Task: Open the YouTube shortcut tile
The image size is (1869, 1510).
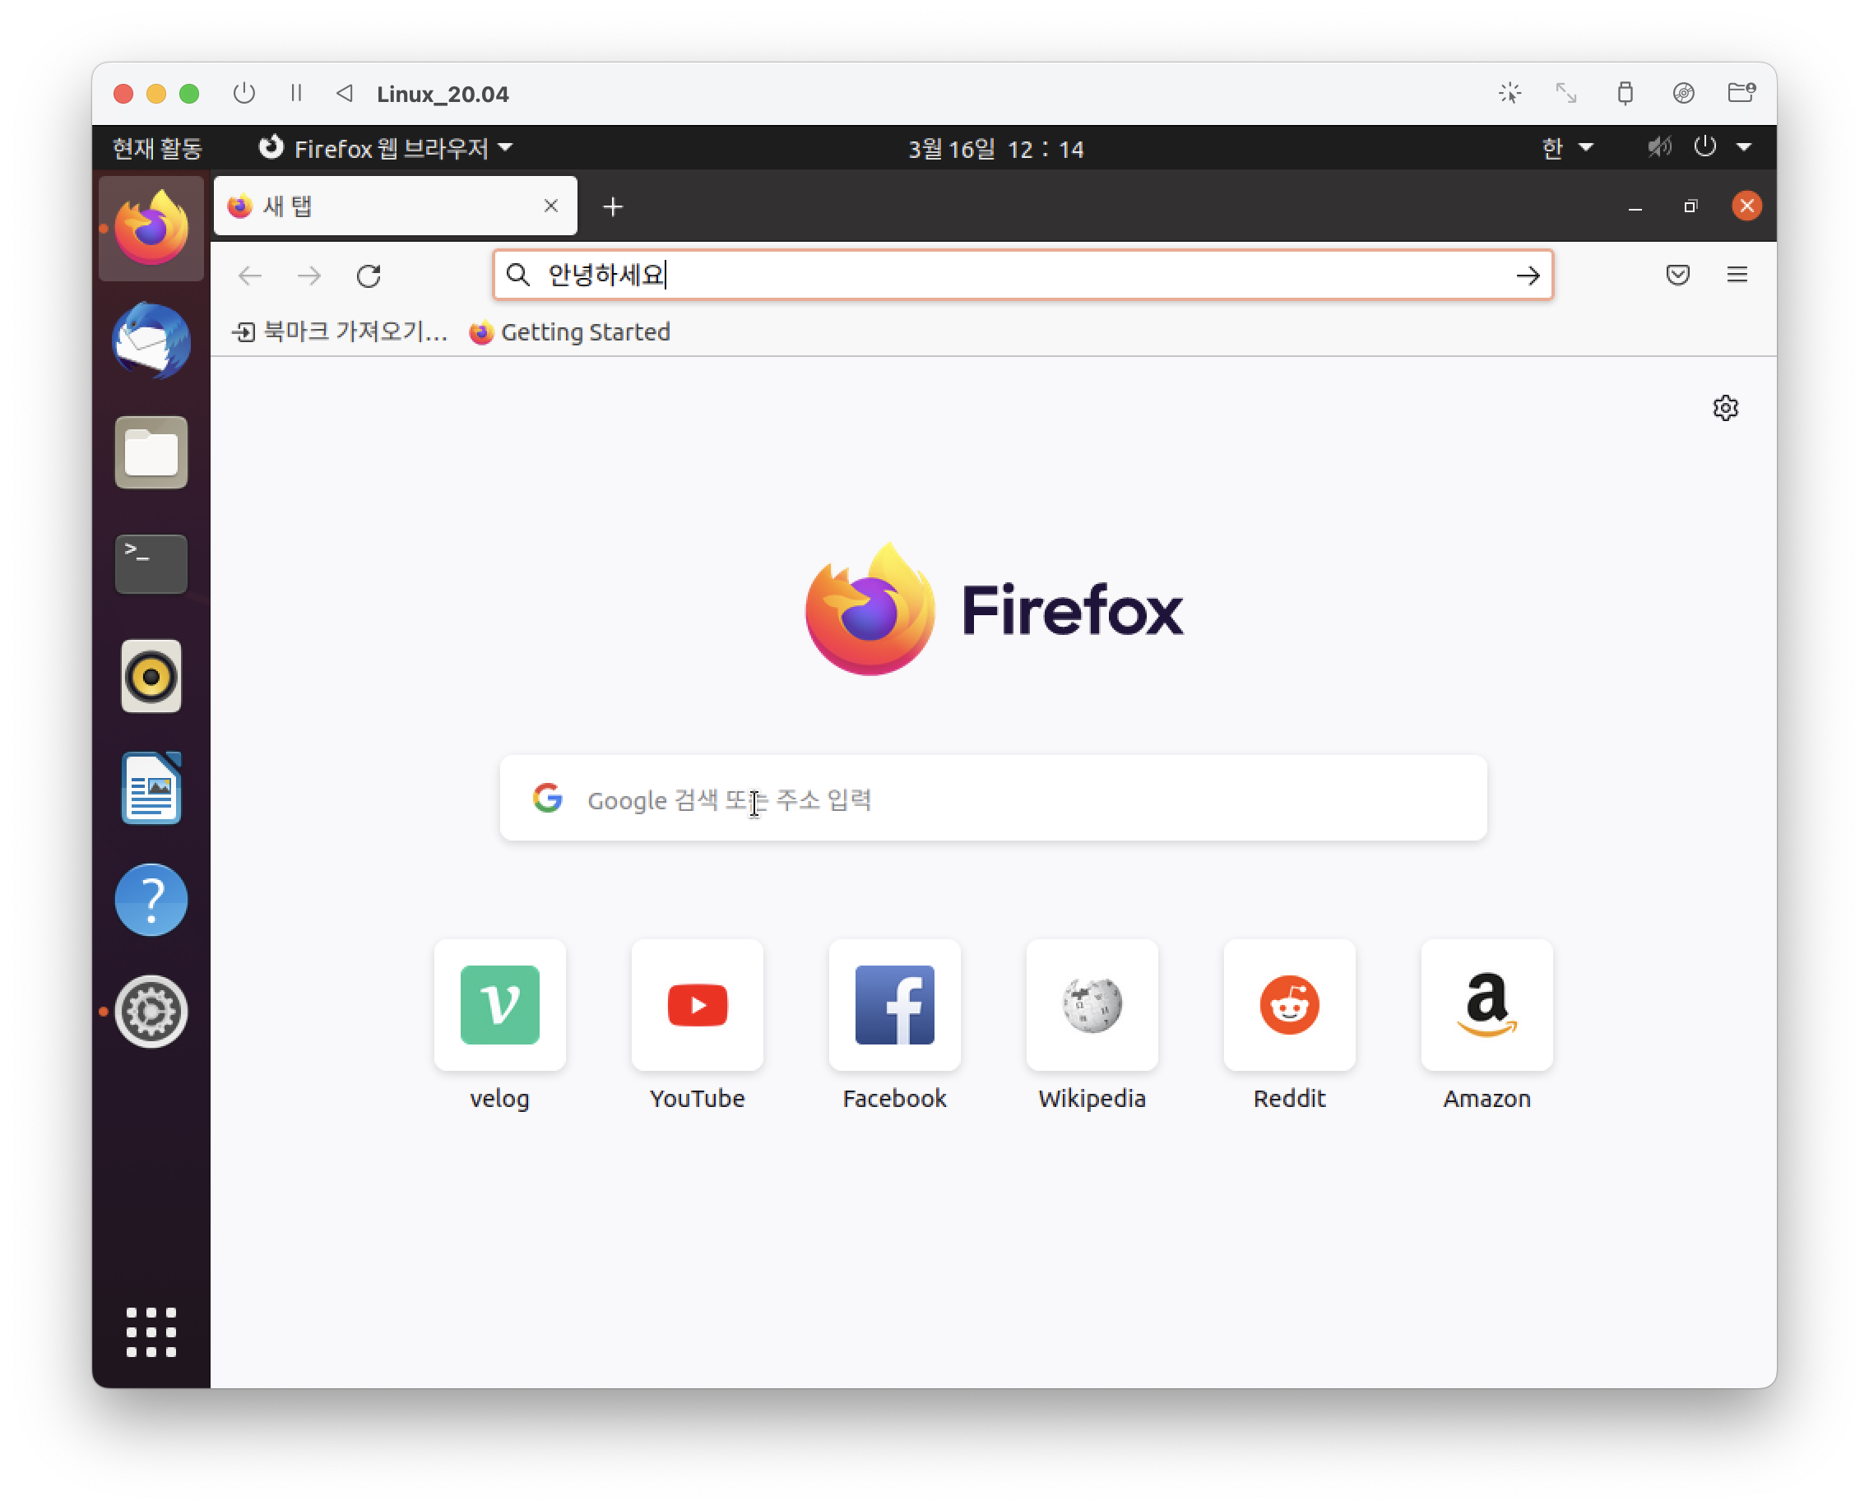Action: [x=697, y=1006]
